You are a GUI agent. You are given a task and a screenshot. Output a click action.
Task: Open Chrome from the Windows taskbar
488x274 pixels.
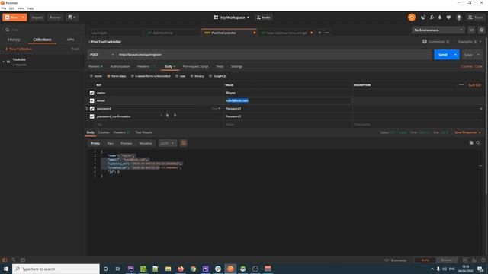[193, 269]
